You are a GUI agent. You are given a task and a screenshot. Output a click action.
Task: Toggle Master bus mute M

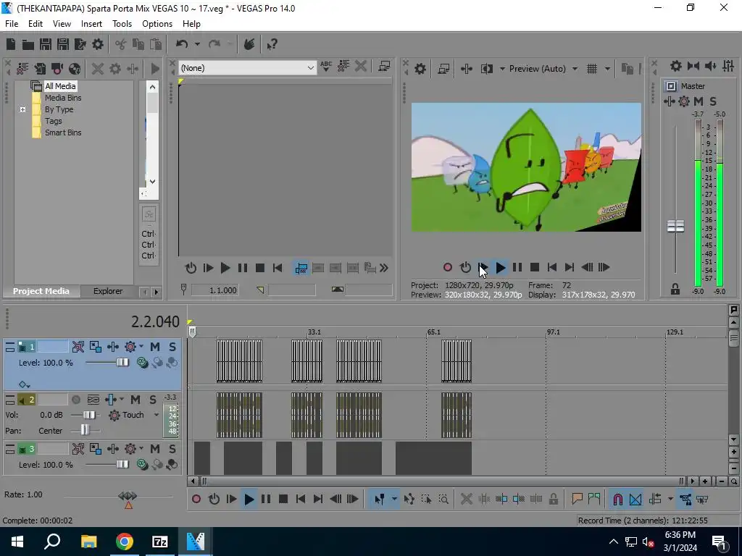point(699,101)
